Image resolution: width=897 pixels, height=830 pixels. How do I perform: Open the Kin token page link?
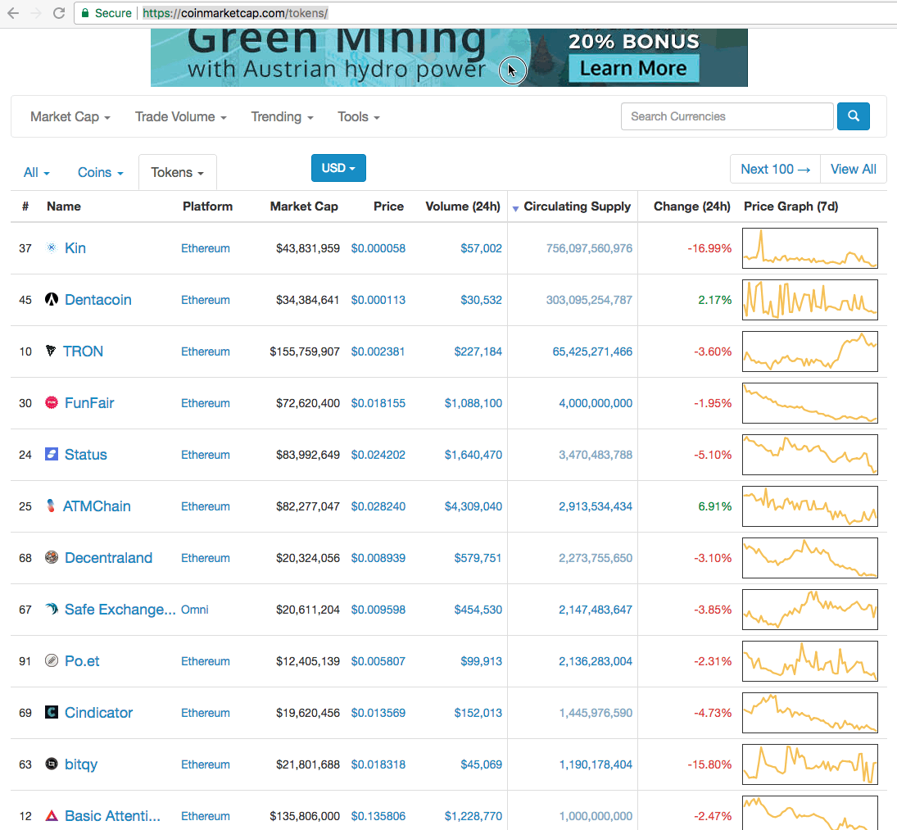coord(75,247)
